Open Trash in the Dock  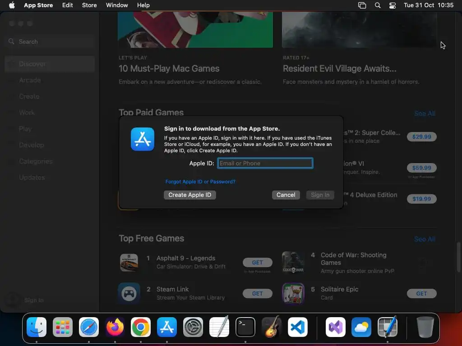coord(425,327)
